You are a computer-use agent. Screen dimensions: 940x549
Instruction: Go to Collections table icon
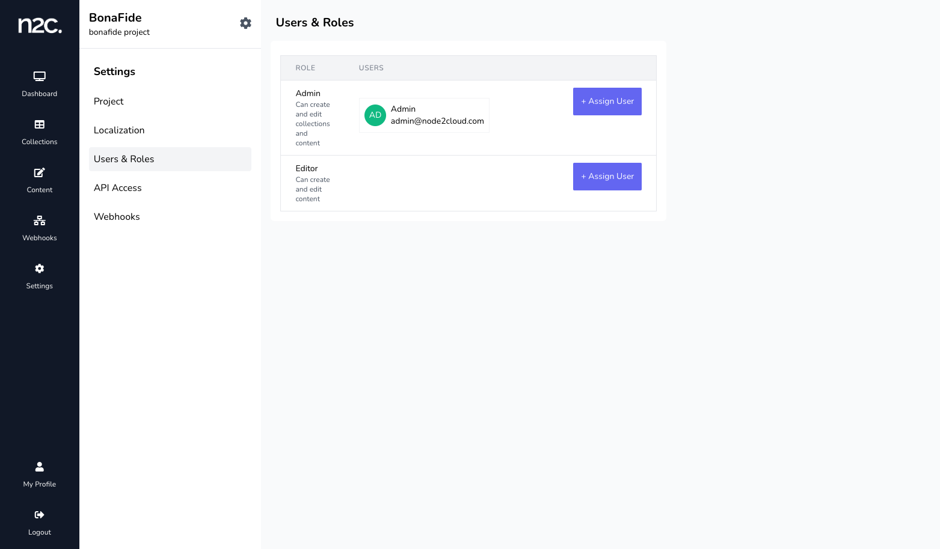40,125
